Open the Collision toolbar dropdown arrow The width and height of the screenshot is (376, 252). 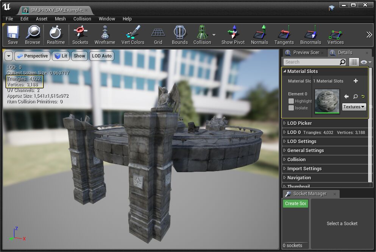click(x=214, y=35)
